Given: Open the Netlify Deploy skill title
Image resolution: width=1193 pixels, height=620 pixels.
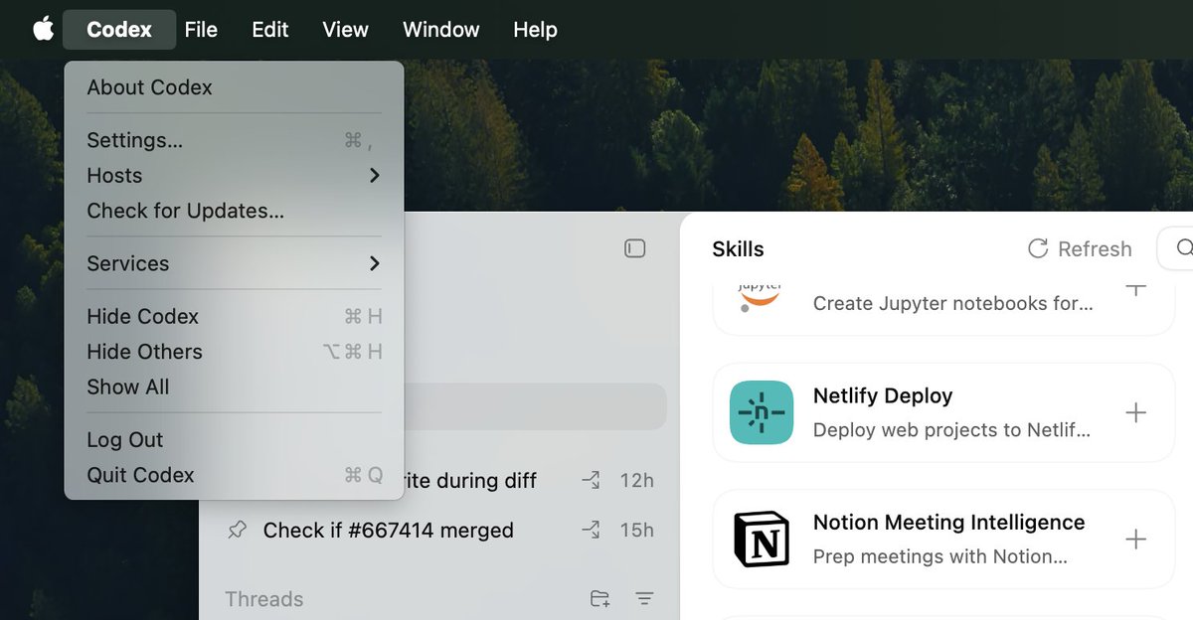Looking at the screenshot, I should (883, 395).
